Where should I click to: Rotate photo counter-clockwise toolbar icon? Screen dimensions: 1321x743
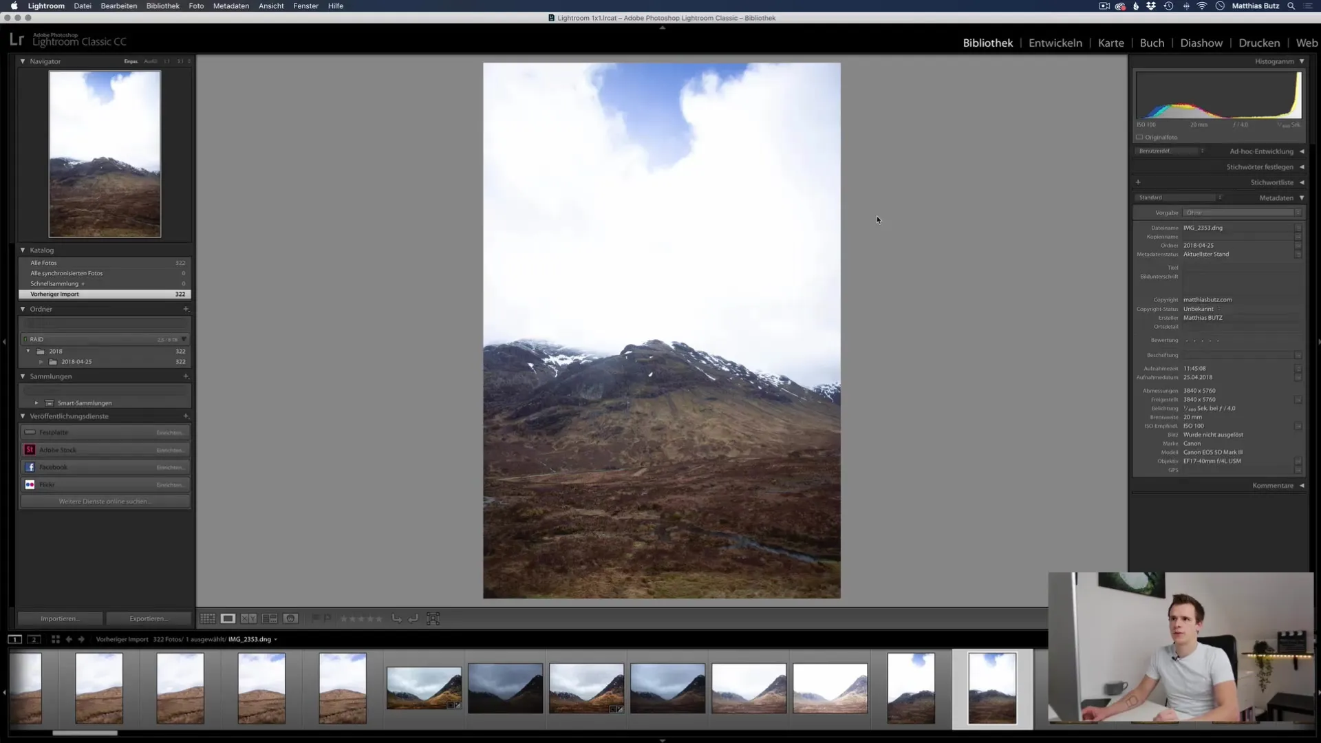click(397, 618)
